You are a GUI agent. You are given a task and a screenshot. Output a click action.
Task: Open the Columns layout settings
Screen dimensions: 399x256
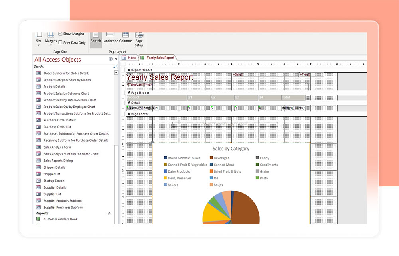pyautogui.click(x=126, y=38)
